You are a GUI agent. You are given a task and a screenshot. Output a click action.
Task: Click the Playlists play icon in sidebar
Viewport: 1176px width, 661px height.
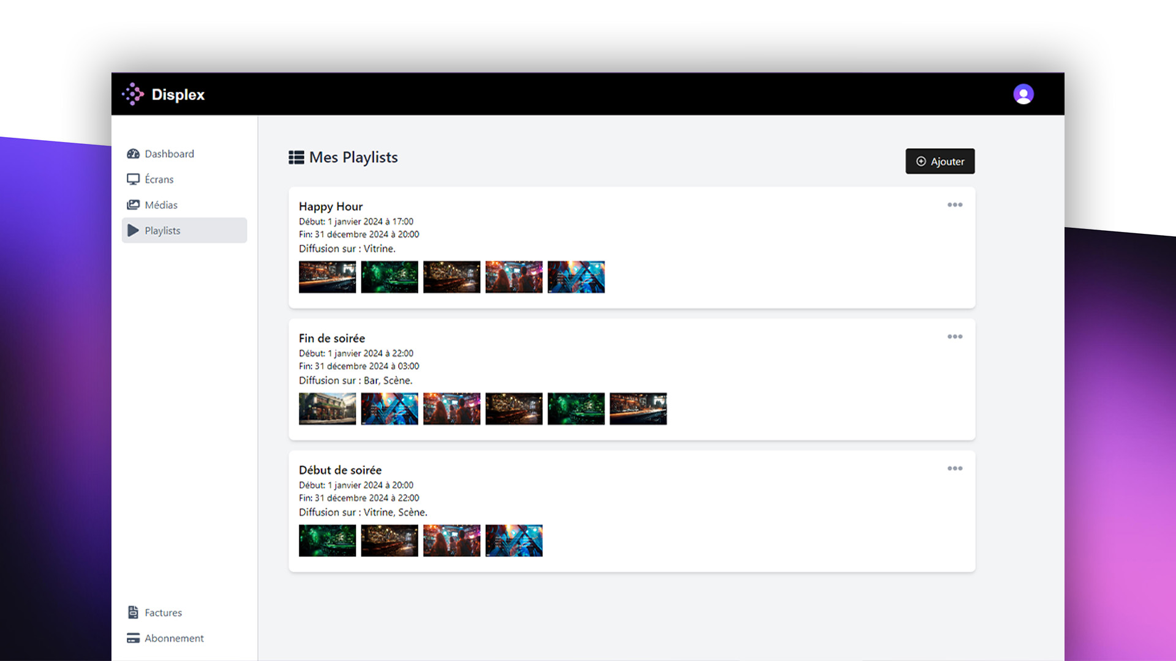tap(132, 231)
